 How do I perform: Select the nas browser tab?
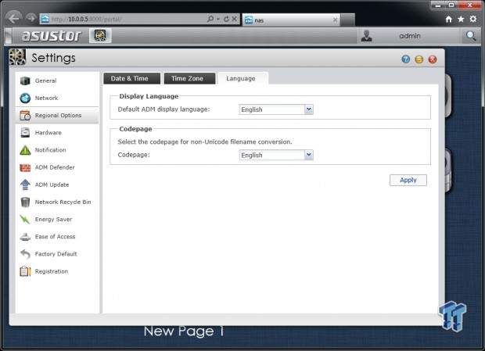pyautogui.click(x=291, y=20)
